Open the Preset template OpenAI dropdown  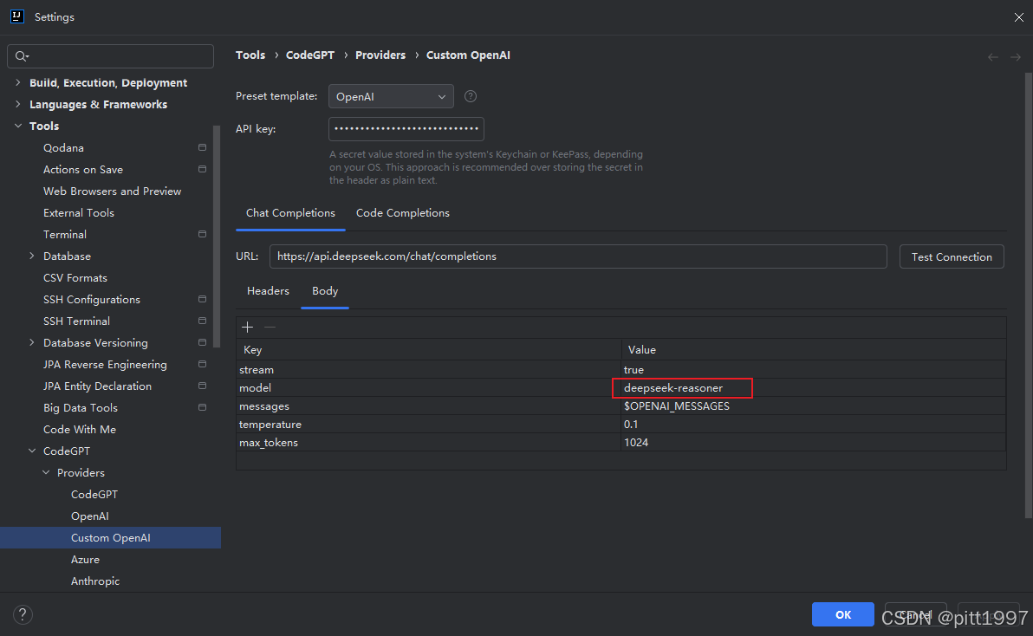tap(391, 97)
